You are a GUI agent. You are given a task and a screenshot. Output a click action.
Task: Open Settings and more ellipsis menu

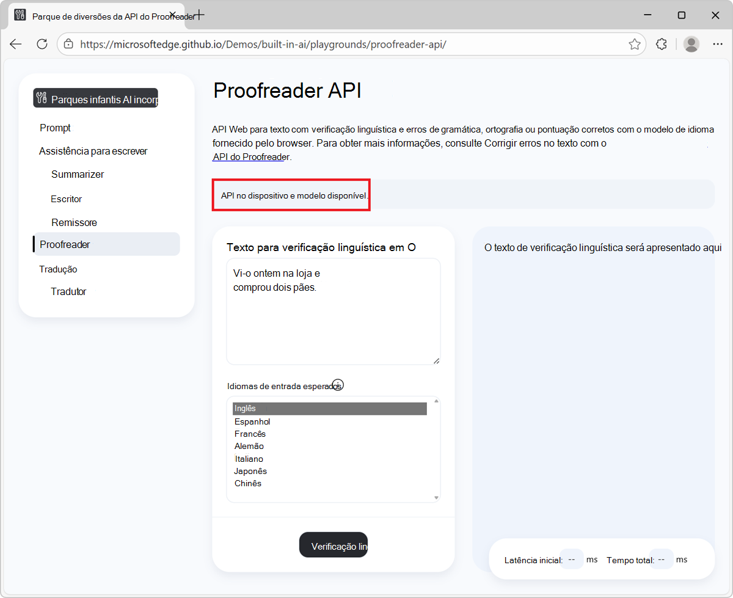(718, 44)
